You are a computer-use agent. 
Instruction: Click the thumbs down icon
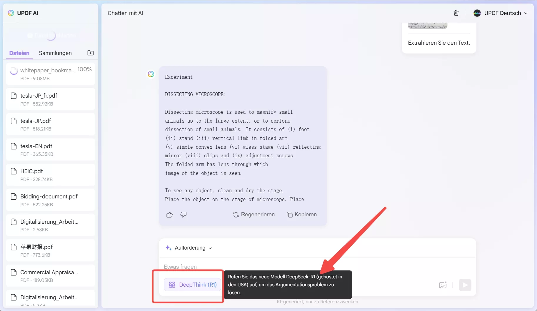184,215
